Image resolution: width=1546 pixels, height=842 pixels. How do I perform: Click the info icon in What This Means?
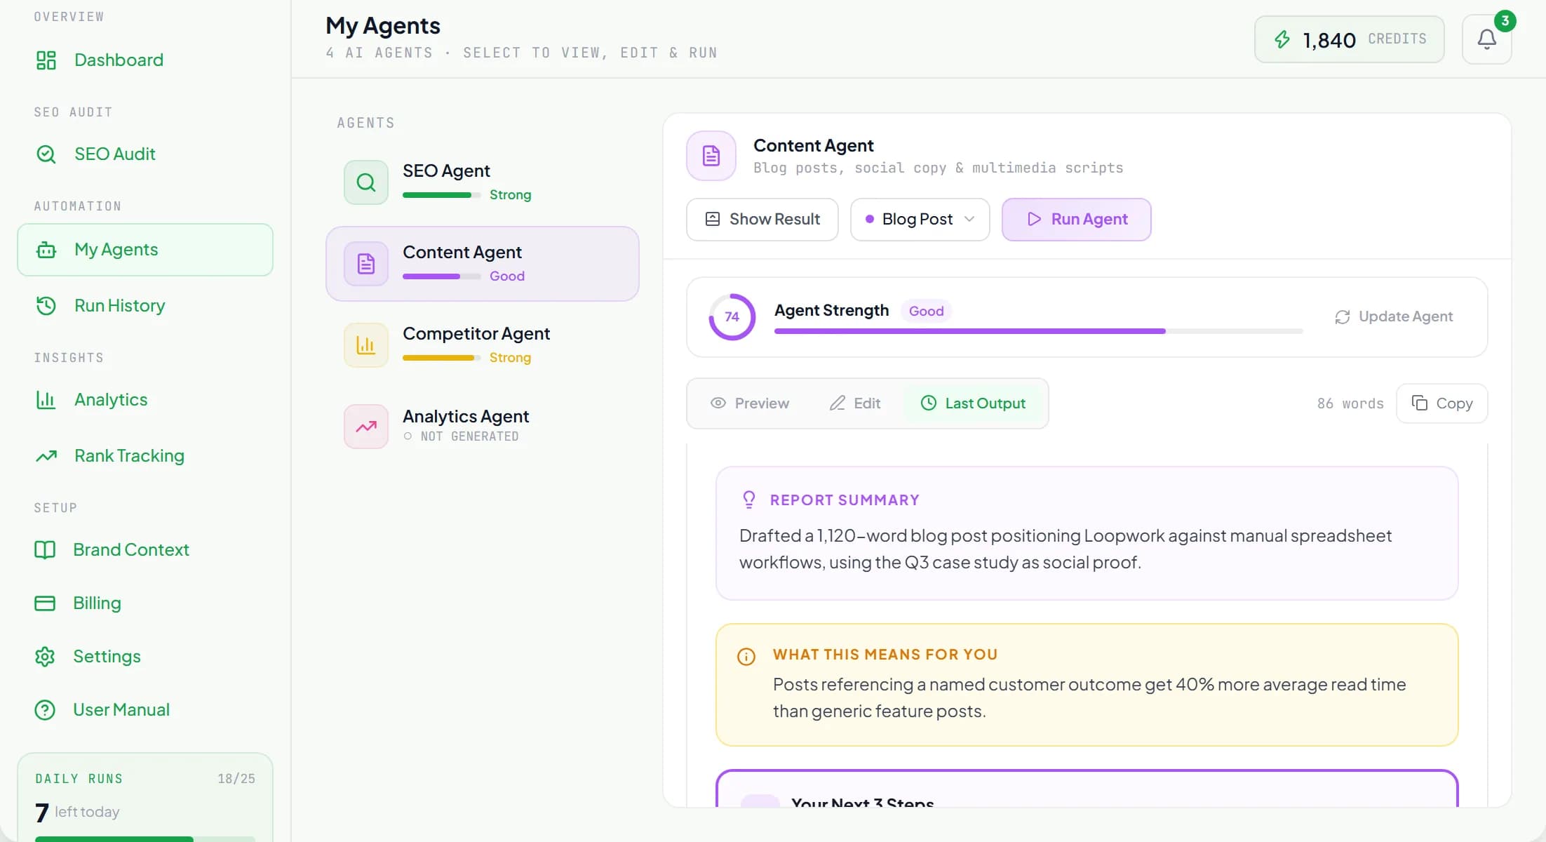tap(746, 657)
